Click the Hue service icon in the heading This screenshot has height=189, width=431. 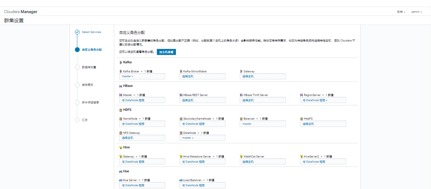pos(121,171)
